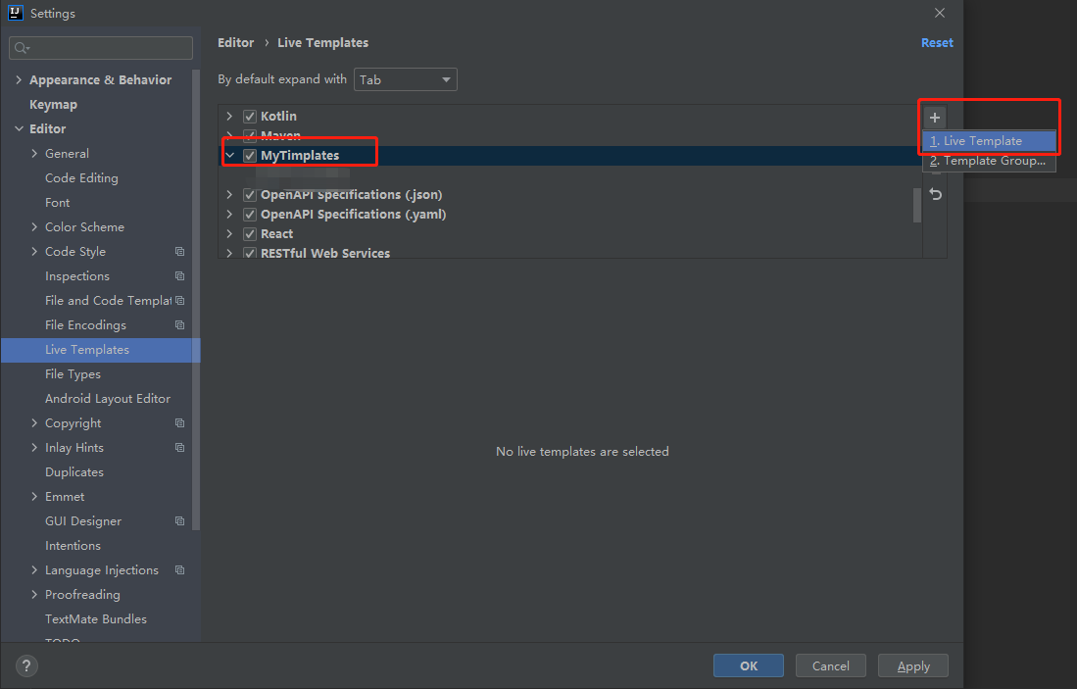Toggle OpenAPI Specifications (.yaml) checkbox
Image resolution: width=1077 pixels, height=689 pixels.
point(250,215)
